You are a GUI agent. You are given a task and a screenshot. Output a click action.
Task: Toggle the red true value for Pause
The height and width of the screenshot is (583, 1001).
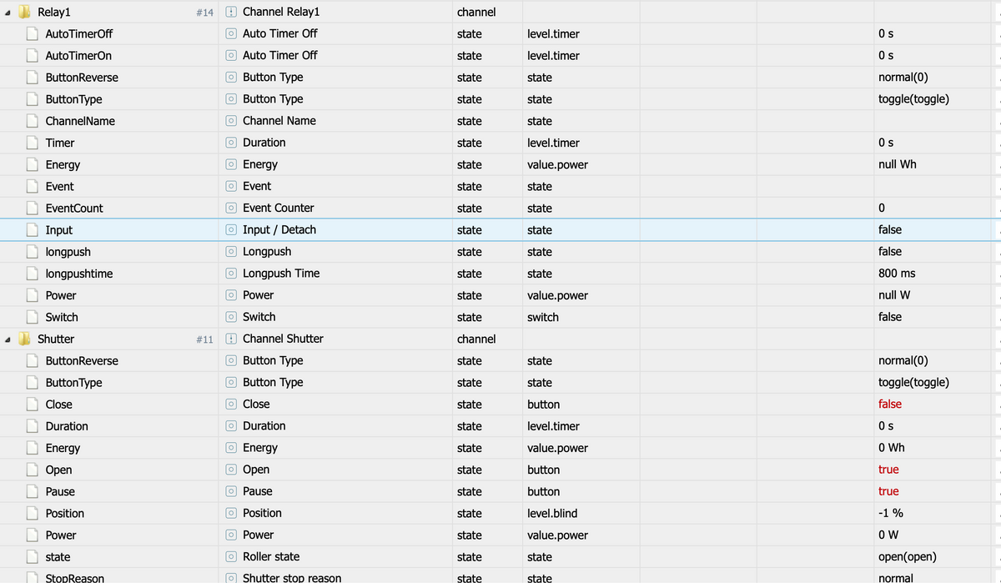coord(888,492)
